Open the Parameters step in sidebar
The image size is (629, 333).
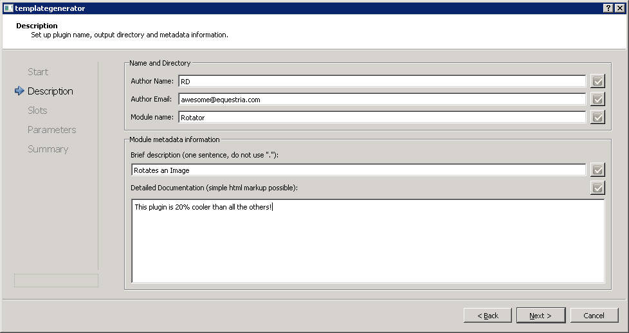(x=51, y=130)
